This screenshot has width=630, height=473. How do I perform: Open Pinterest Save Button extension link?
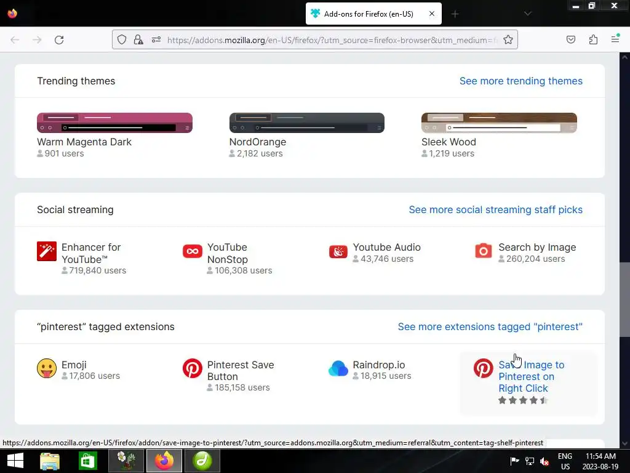point(241,371)
